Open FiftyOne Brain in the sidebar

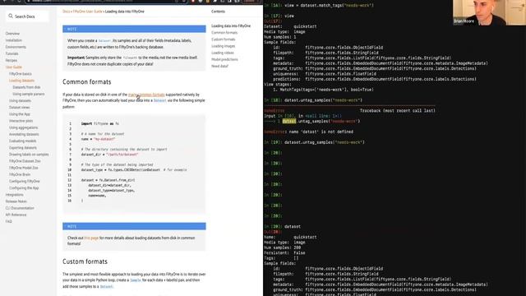[x=20, y=174]
